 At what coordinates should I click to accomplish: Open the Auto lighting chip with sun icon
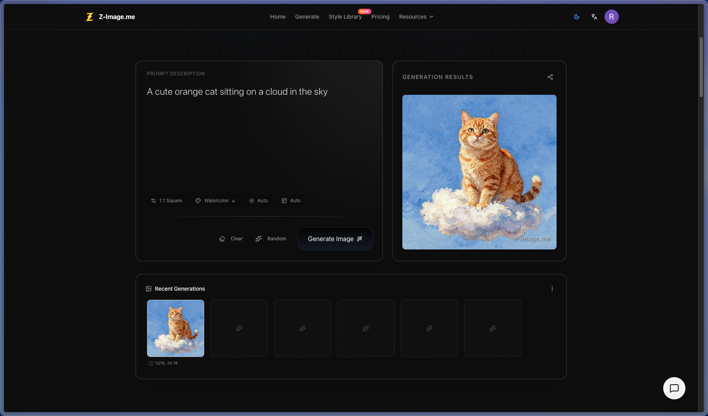(258, 201)
